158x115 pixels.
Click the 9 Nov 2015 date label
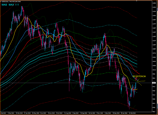pyautogui.click(x=99, y=113)
